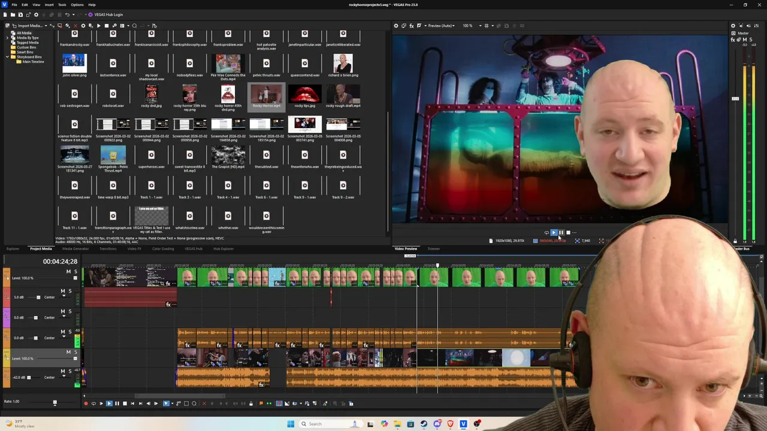Open Project Media search tool
This screenshot has height=431, width=767.
point(134,26)
